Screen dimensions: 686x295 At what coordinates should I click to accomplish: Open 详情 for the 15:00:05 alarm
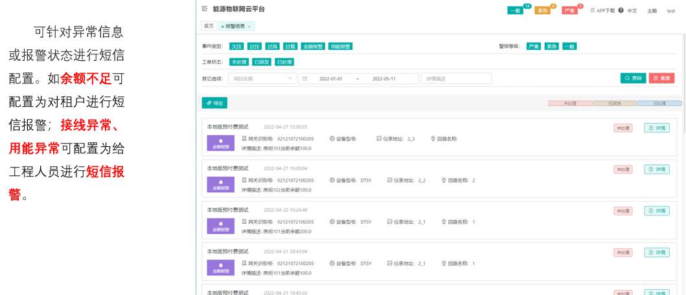coord(657,128)
